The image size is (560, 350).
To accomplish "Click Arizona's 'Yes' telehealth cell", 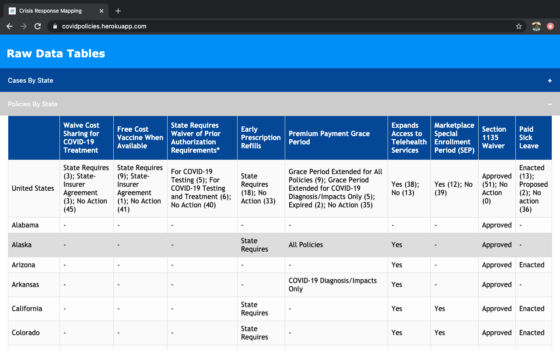I will [409, 265].
